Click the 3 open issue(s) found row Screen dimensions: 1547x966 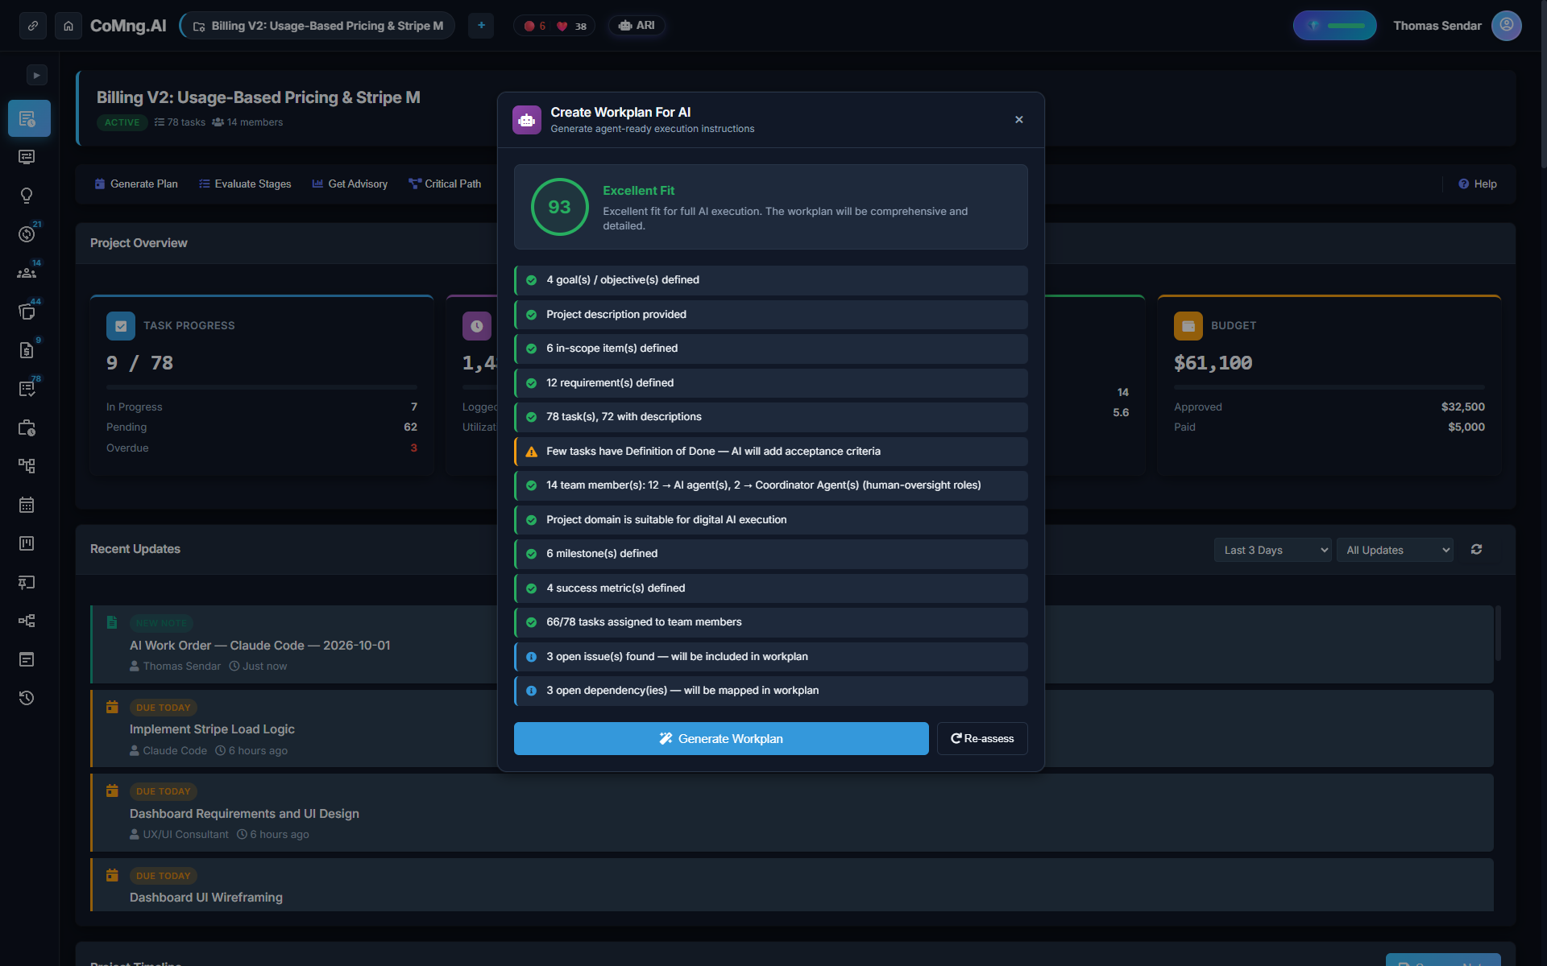tap(771, 657)
